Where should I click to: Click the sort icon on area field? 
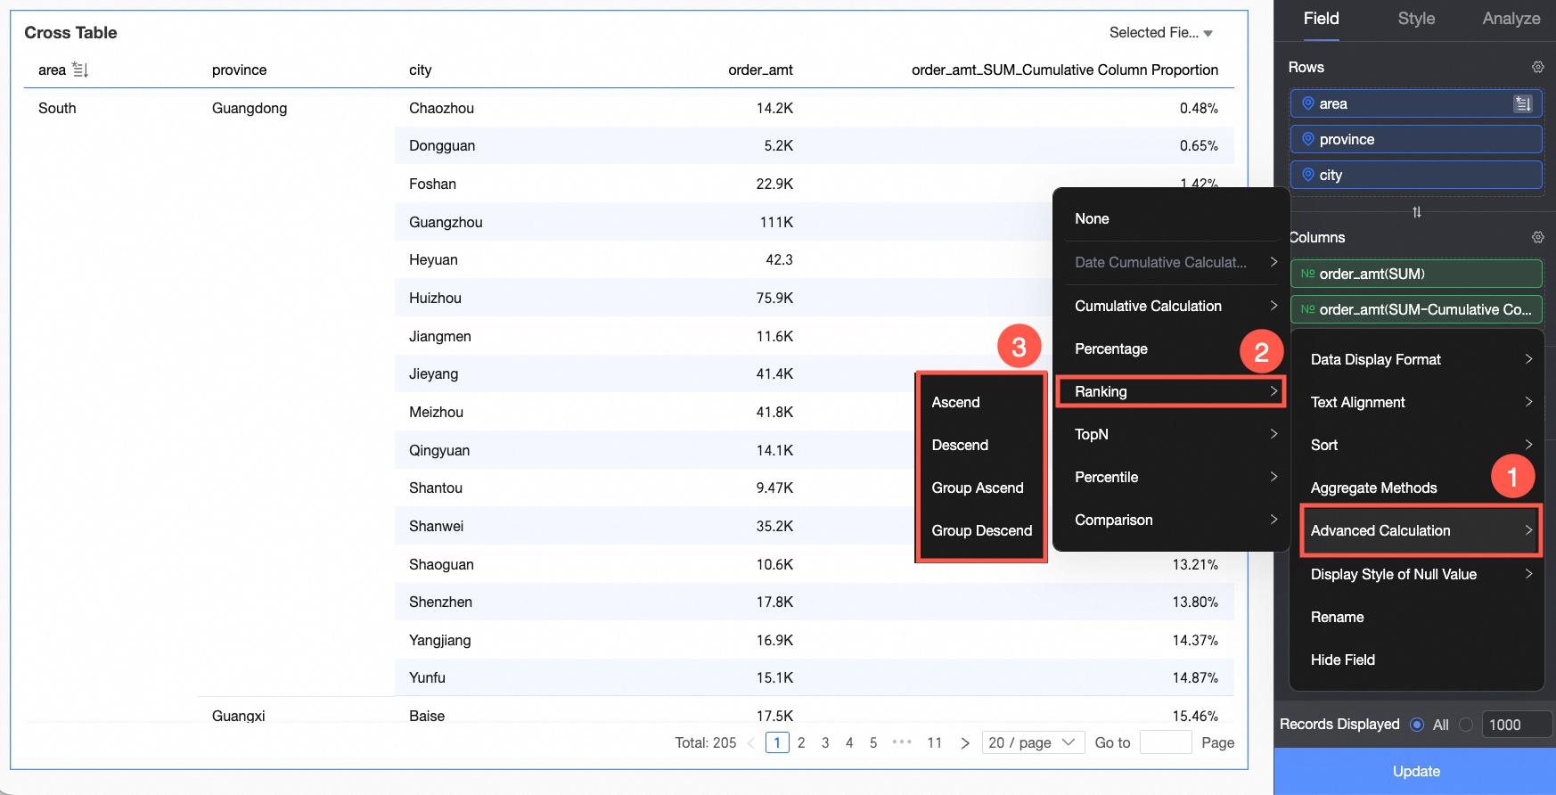pos(1523,104)
